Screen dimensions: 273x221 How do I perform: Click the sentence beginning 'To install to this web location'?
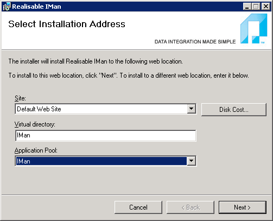[x=129, y=75]
